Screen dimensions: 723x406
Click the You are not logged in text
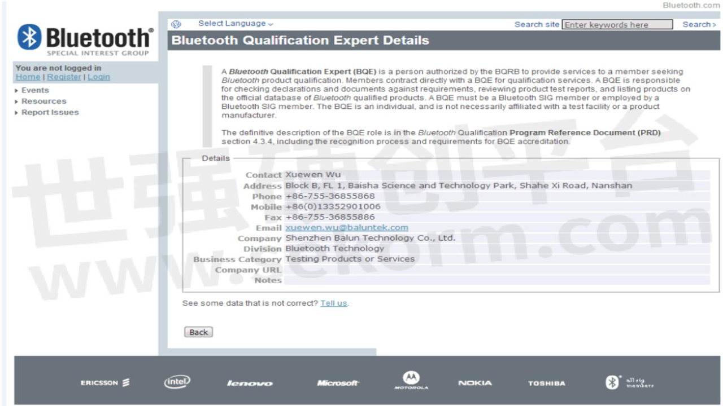(59, 68)
